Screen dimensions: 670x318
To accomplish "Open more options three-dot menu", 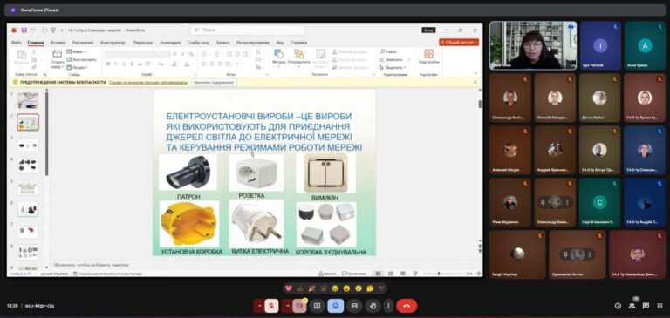I will (388, 306).
